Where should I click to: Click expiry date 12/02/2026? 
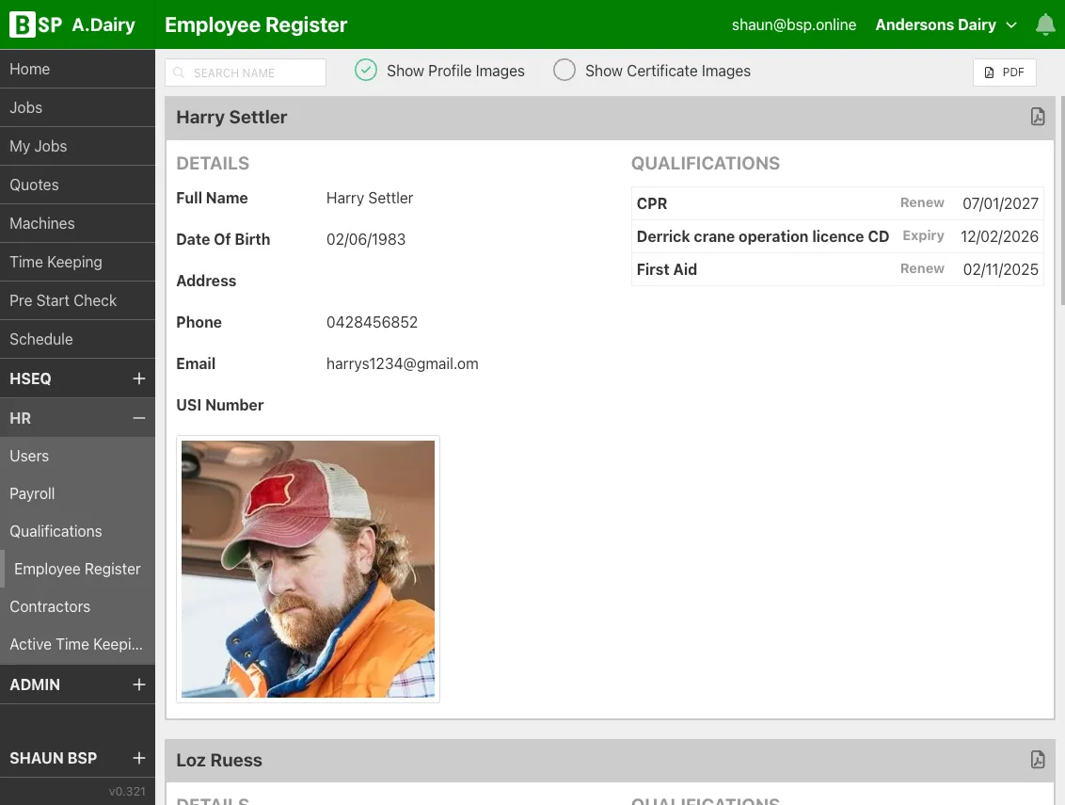pos(999,236)
